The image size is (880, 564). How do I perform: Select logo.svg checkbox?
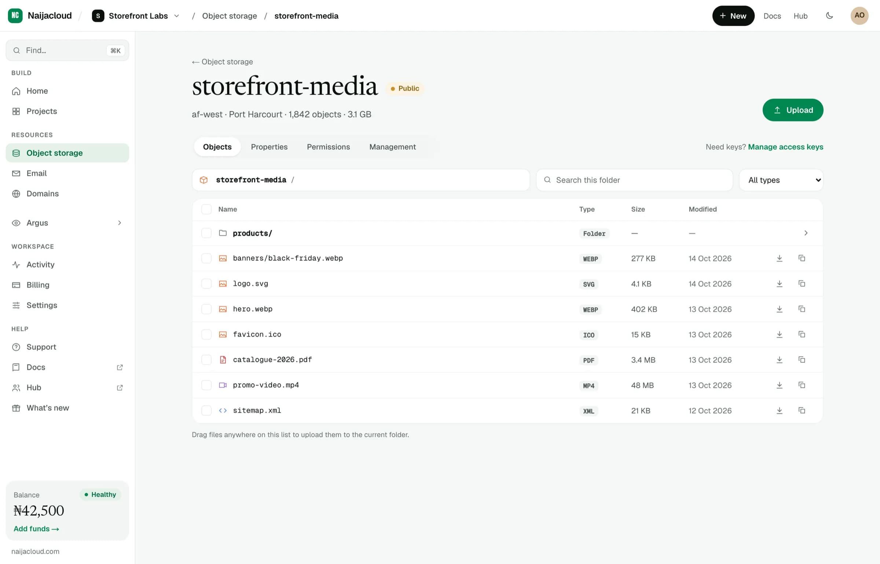click(206, 283)
